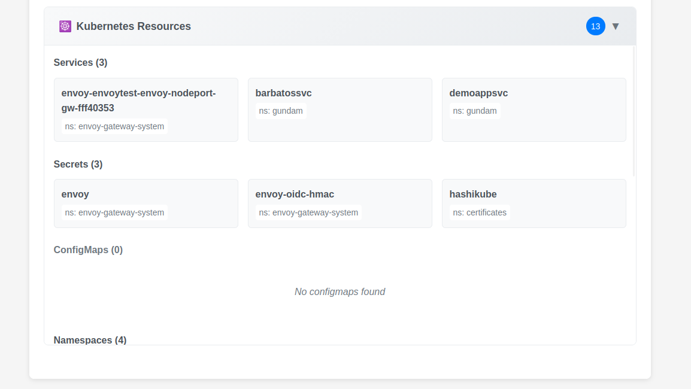
Task: Click the certificates namespace tag on hashikube
Action: click(x=480, y=212)
